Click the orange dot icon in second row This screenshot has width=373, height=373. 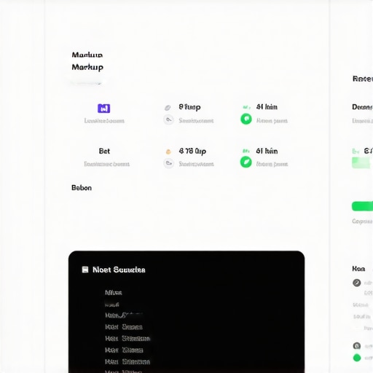[168, 152]
